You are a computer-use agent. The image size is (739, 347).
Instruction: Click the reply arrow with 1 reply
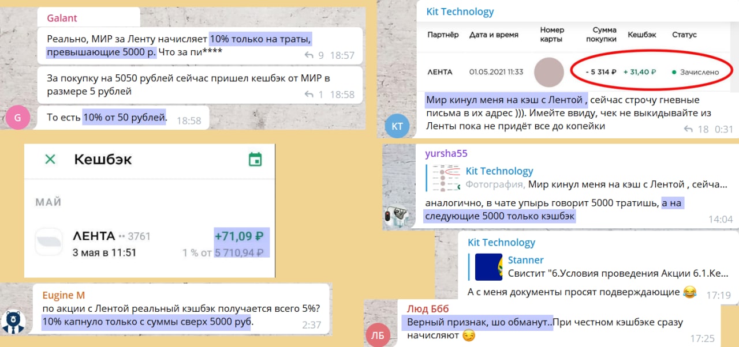309,94
